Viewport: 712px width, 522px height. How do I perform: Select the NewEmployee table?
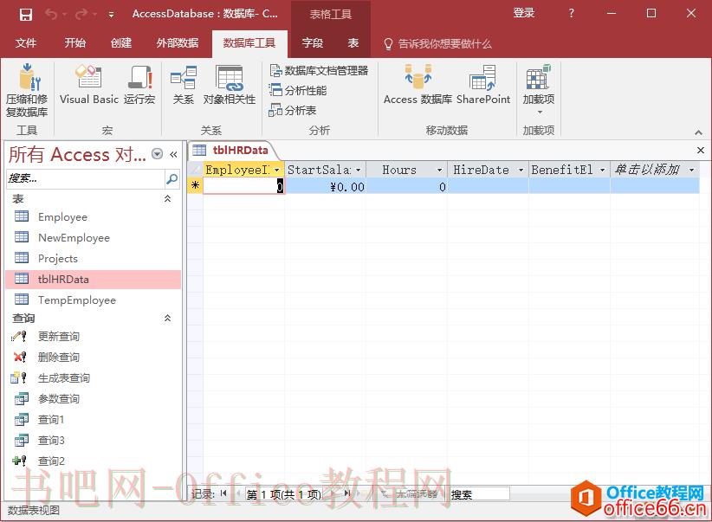[93, 238]
